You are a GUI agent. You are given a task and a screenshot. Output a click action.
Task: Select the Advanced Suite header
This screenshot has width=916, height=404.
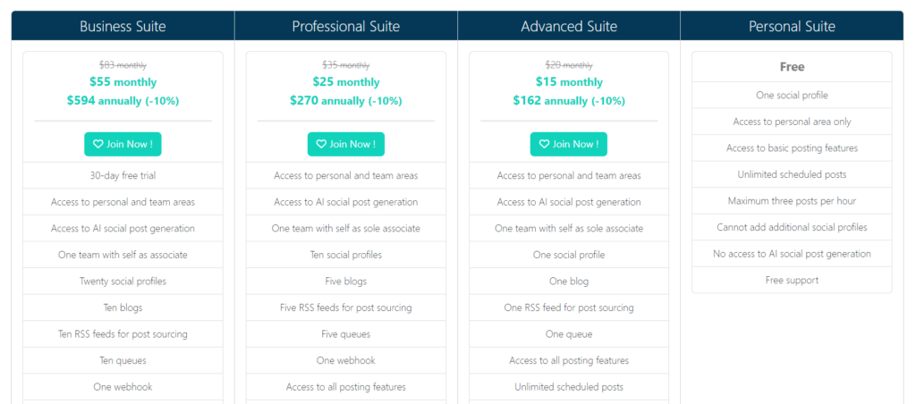569,26
